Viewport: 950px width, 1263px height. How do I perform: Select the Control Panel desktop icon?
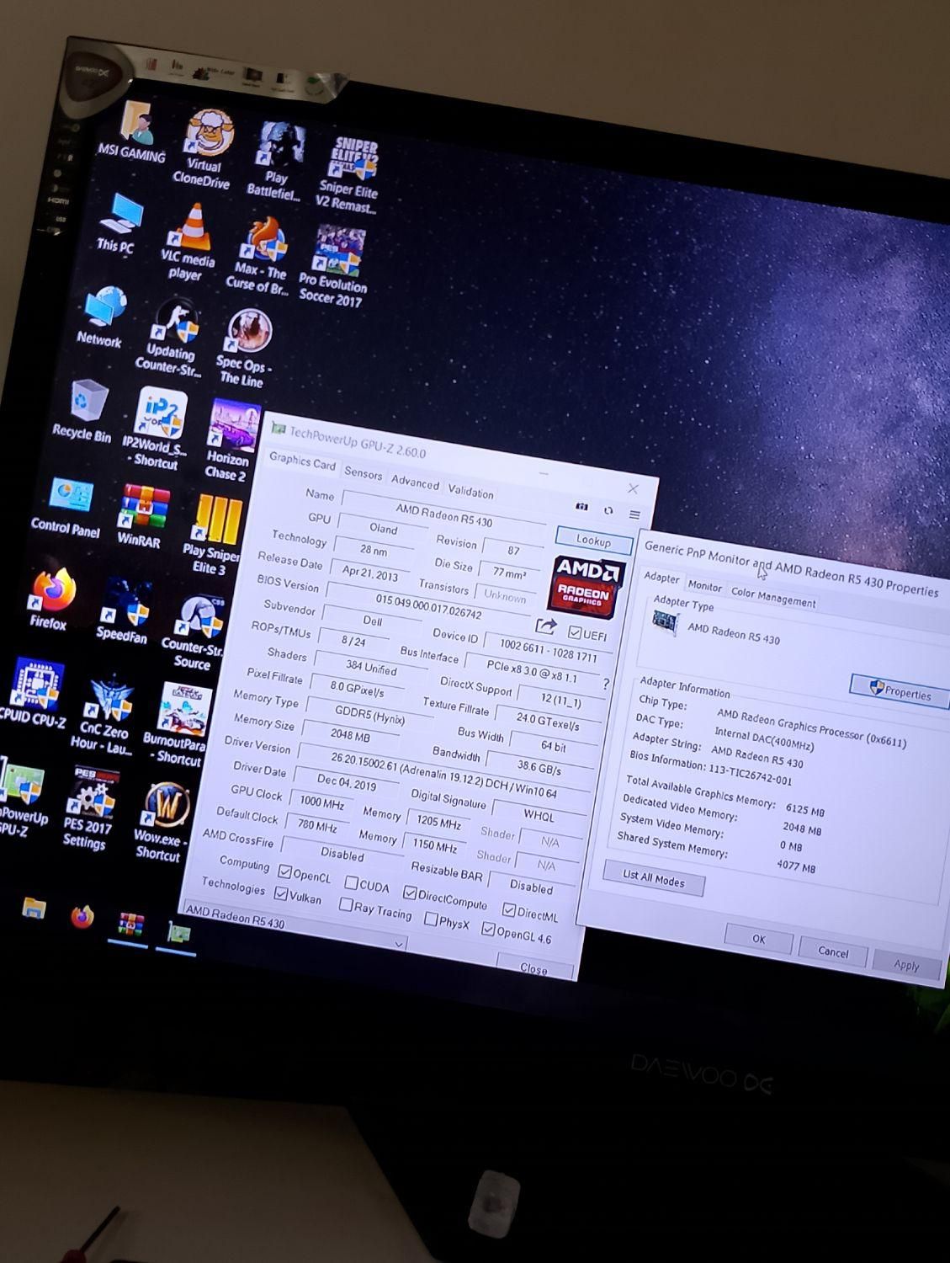67,507
